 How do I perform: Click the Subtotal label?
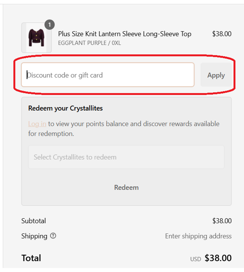(x=34, y=221)
